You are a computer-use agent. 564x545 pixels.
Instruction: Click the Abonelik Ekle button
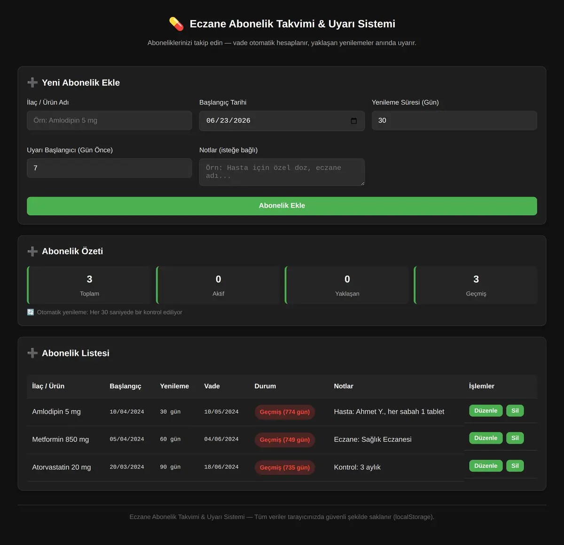point(282,206)
